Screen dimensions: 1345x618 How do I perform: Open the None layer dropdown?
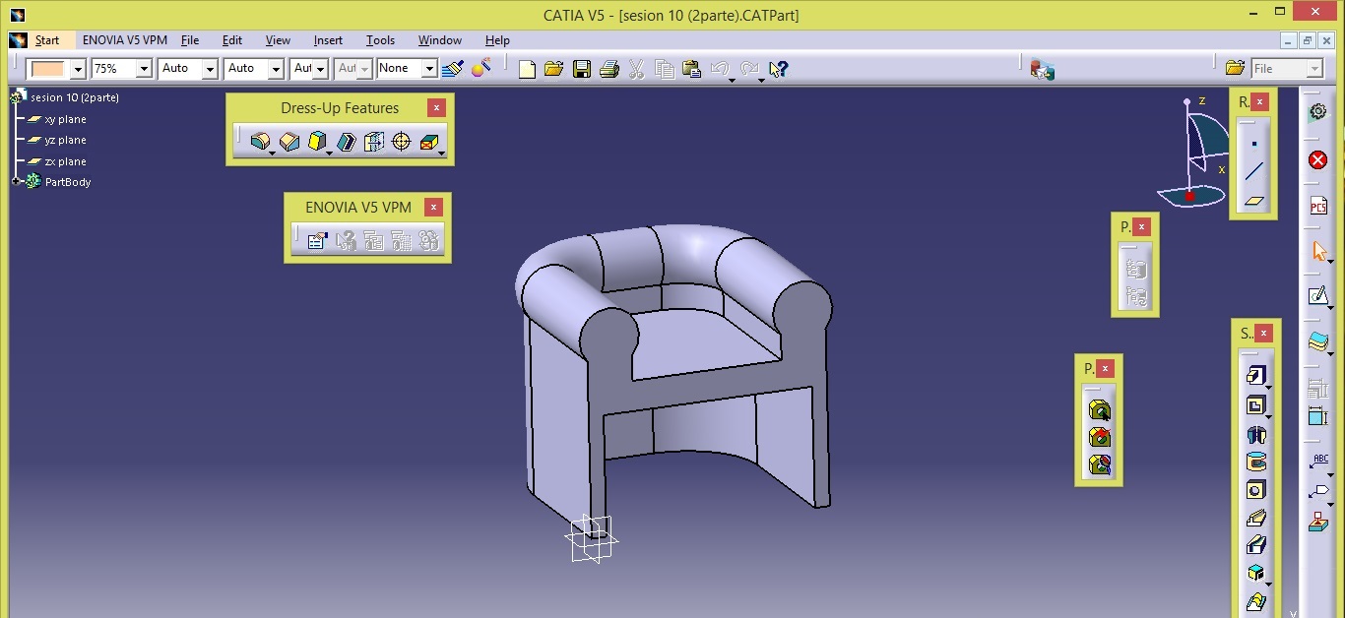click(x=429, y=69)
